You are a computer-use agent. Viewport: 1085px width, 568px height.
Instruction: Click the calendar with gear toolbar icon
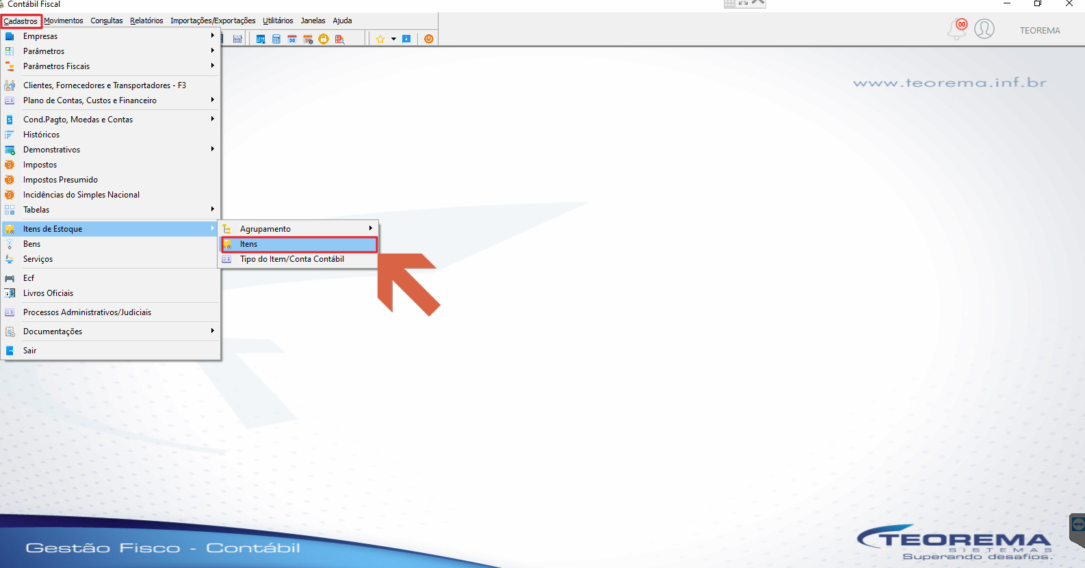pos(308,39)
